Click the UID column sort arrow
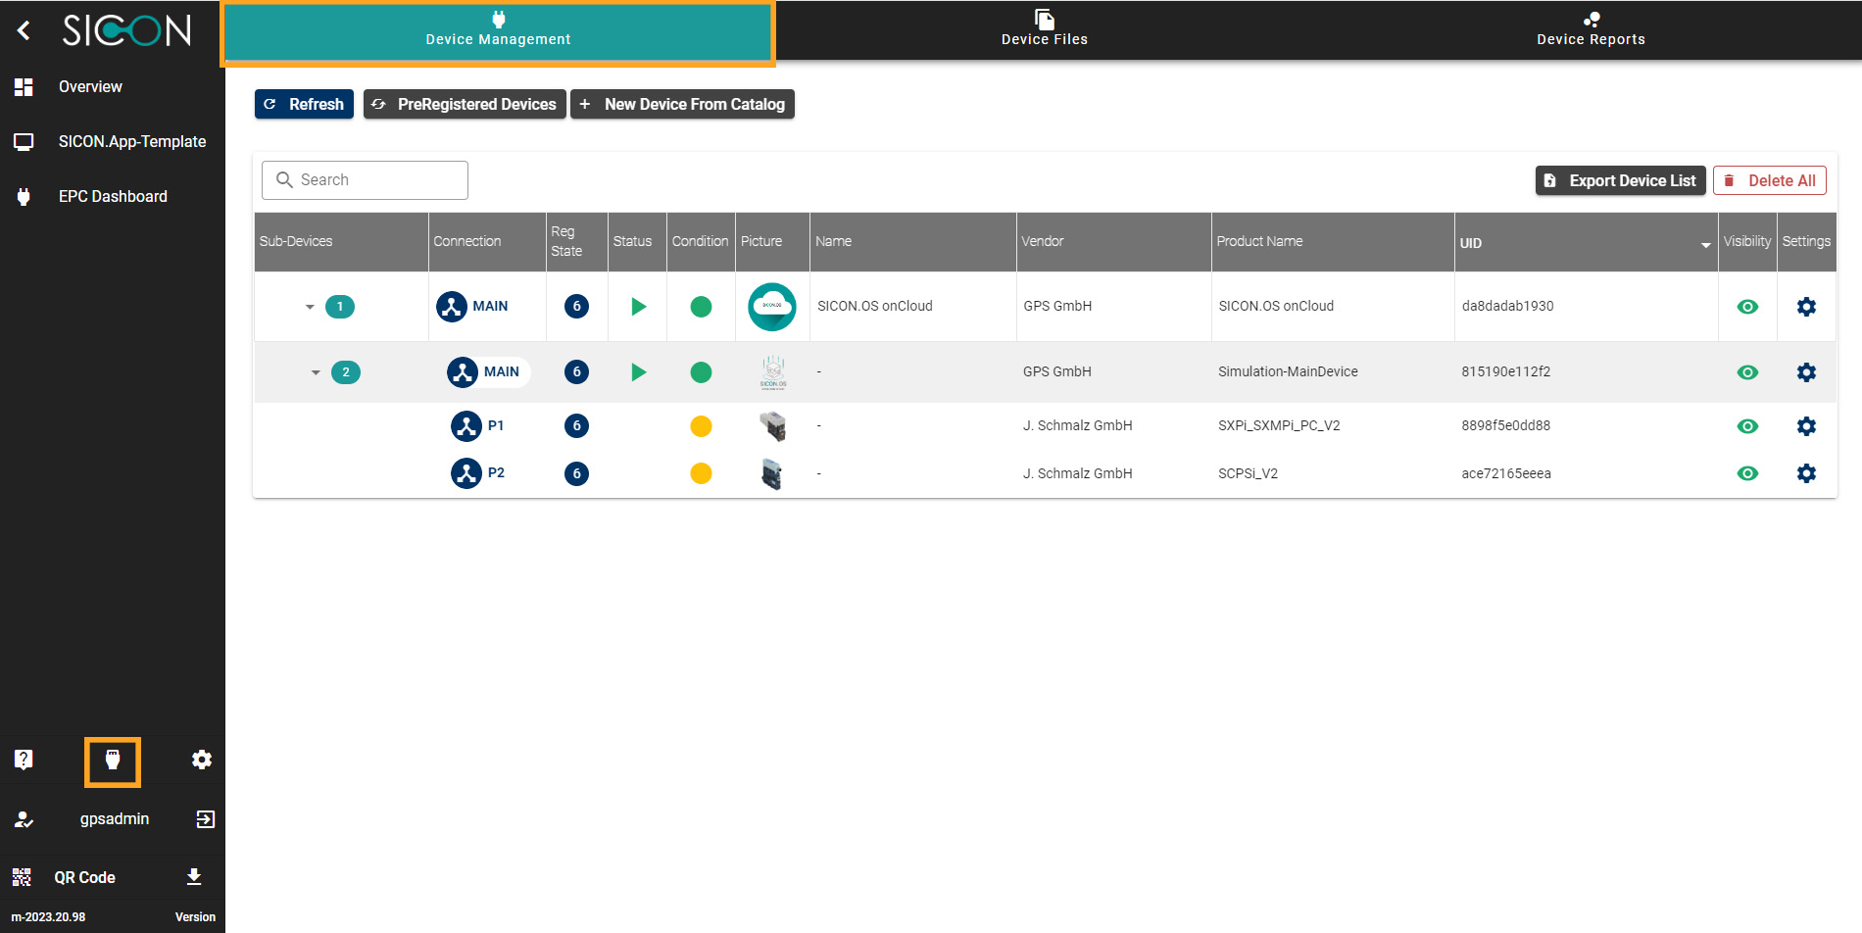The height and width of the screenshot is (933, 1862). point(1705,244)
